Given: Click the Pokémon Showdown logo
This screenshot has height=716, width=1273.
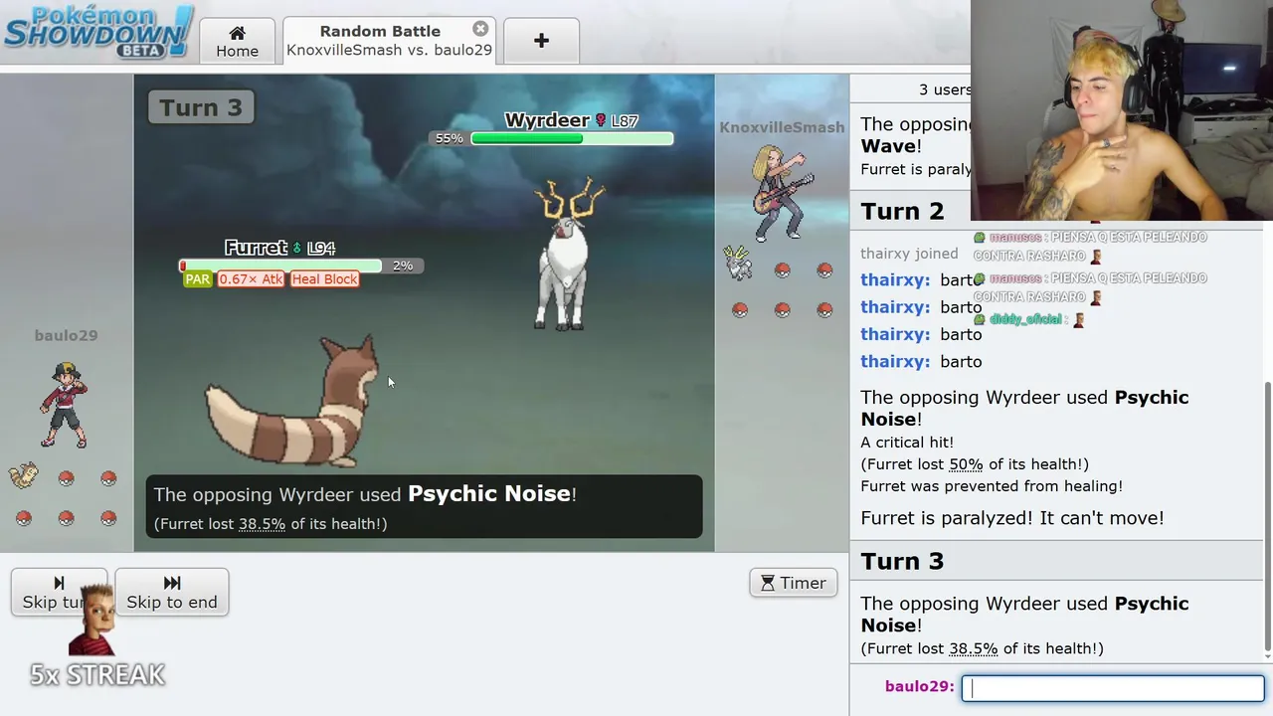Looking at the screenshot, I should pos(97,31).
